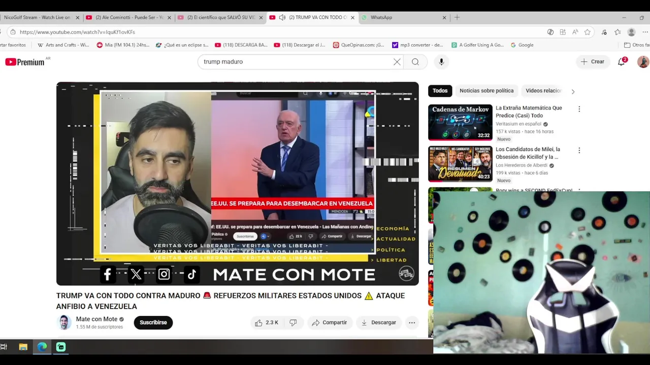Click the magnifier search button
Screen dimensions: 650x365
coord(415,62)
